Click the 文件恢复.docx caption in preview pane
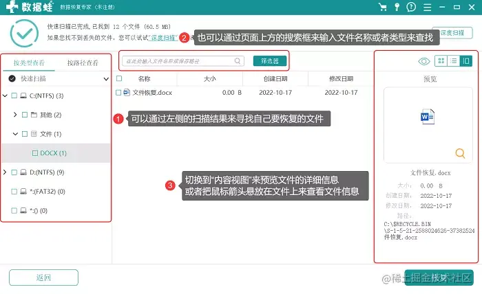482x294 pixels. point(430,173)
